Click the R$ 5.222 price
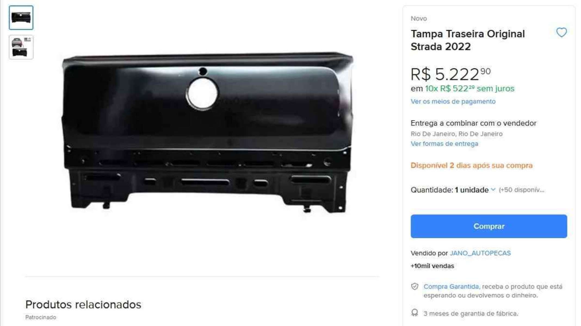The width and height of the screenshot is (581, 326). pyautogui.click(x=450, y=74)
